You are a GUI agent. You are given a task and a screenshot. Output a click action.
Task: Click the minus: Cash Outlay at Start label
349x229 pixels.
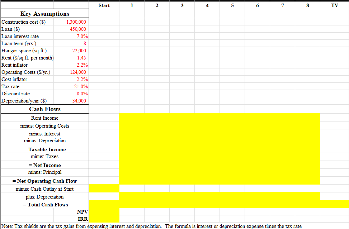pyautogui.click(x=45, y=189)
